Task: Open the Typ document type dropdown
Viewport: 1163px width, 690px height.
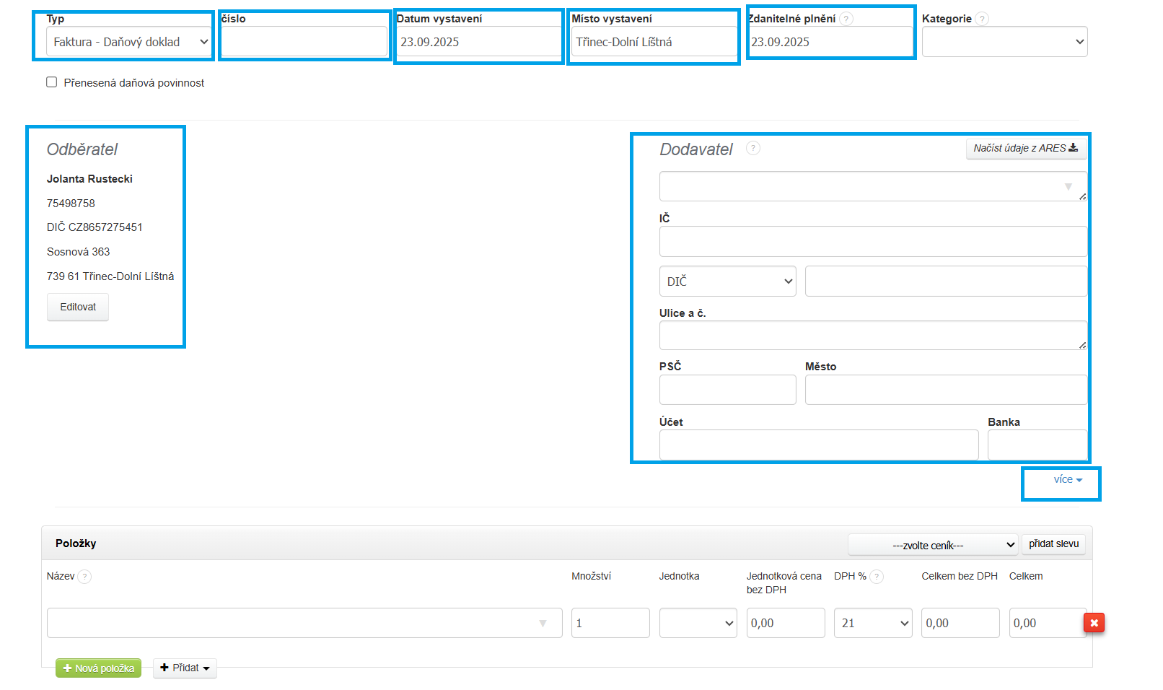Action: pos(129,42)
